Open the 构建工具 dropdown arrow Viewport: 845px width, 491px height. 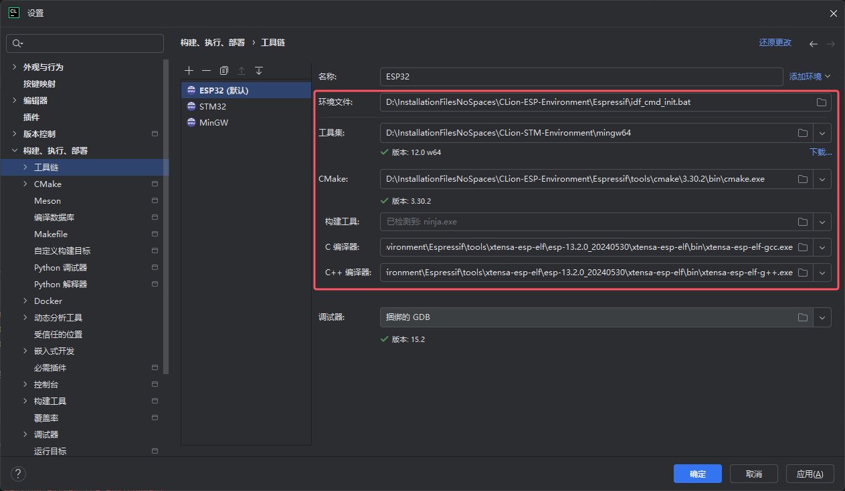tap(822, 222)
